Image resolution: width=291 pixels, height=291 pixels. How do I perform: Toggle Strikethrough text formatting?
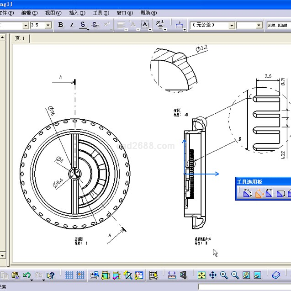point(95,25)
